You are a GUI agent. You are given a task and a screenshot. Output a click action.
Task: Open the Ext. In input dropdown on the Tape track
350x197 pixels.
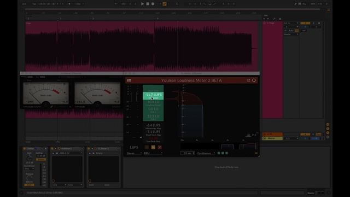291,23
